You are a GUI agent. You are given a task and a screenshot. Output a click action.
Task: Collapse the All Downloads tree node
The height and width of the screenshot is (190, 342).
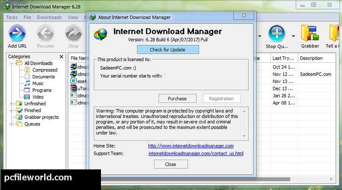tap(12, 63)
